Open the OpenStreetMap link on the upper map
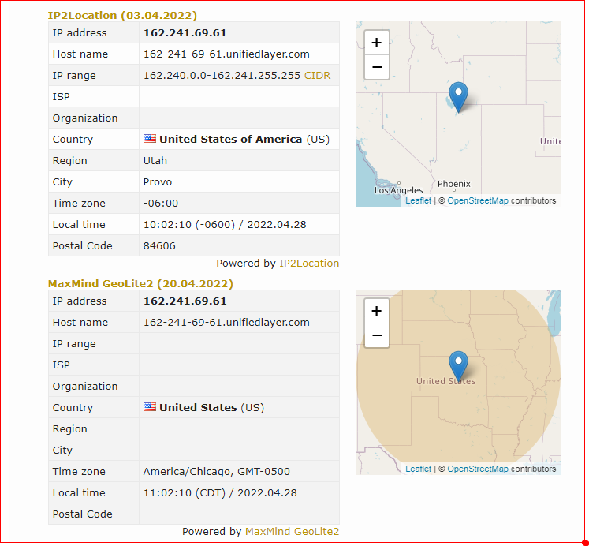Image resolution: width=589 pixels, height=546 pixels. tap(478, 200)
